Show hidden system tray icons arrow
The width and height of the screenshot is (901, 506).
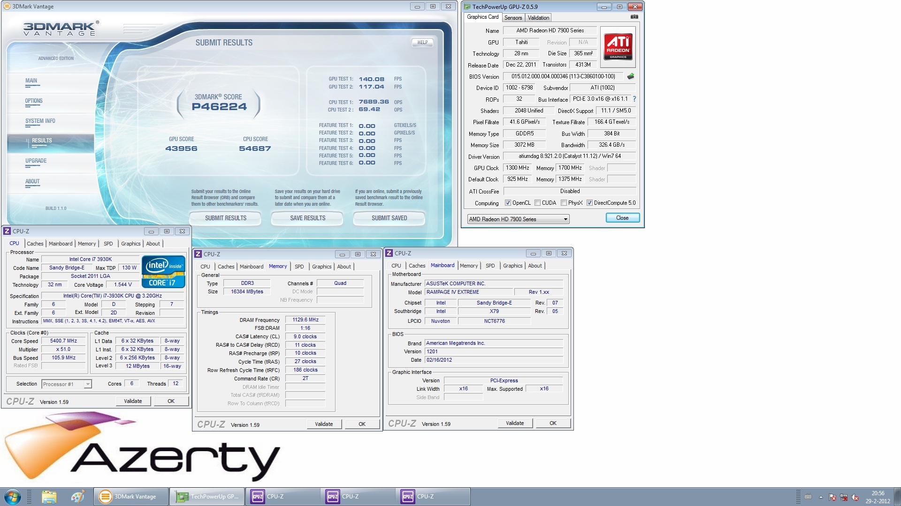821,497
